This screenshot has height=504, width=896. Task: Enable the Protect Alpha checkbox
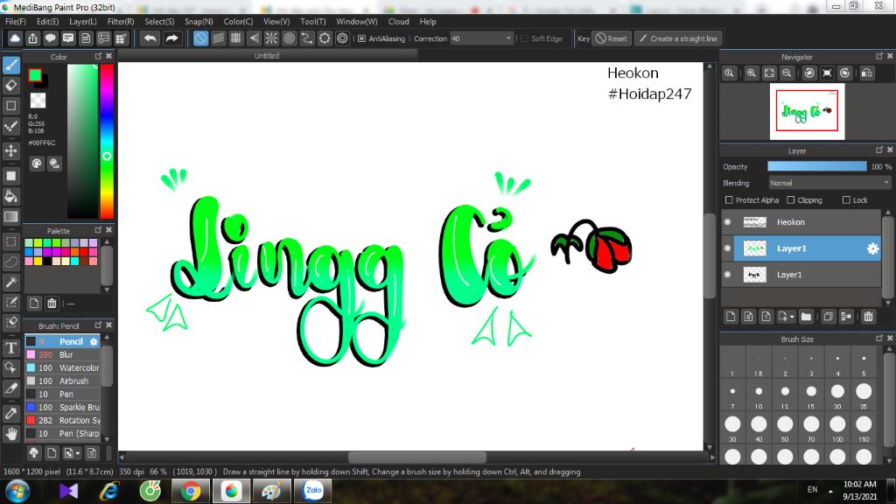point(729,200)
